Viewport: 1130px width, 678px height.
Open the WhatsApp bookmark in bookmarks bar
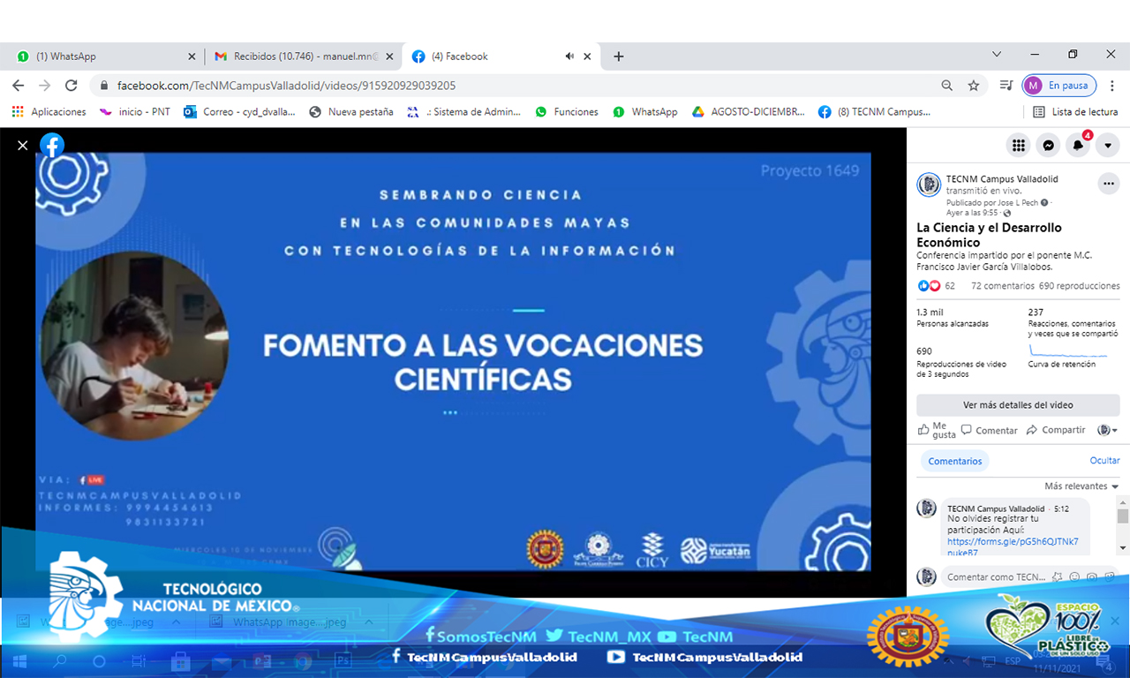(644, 112)
